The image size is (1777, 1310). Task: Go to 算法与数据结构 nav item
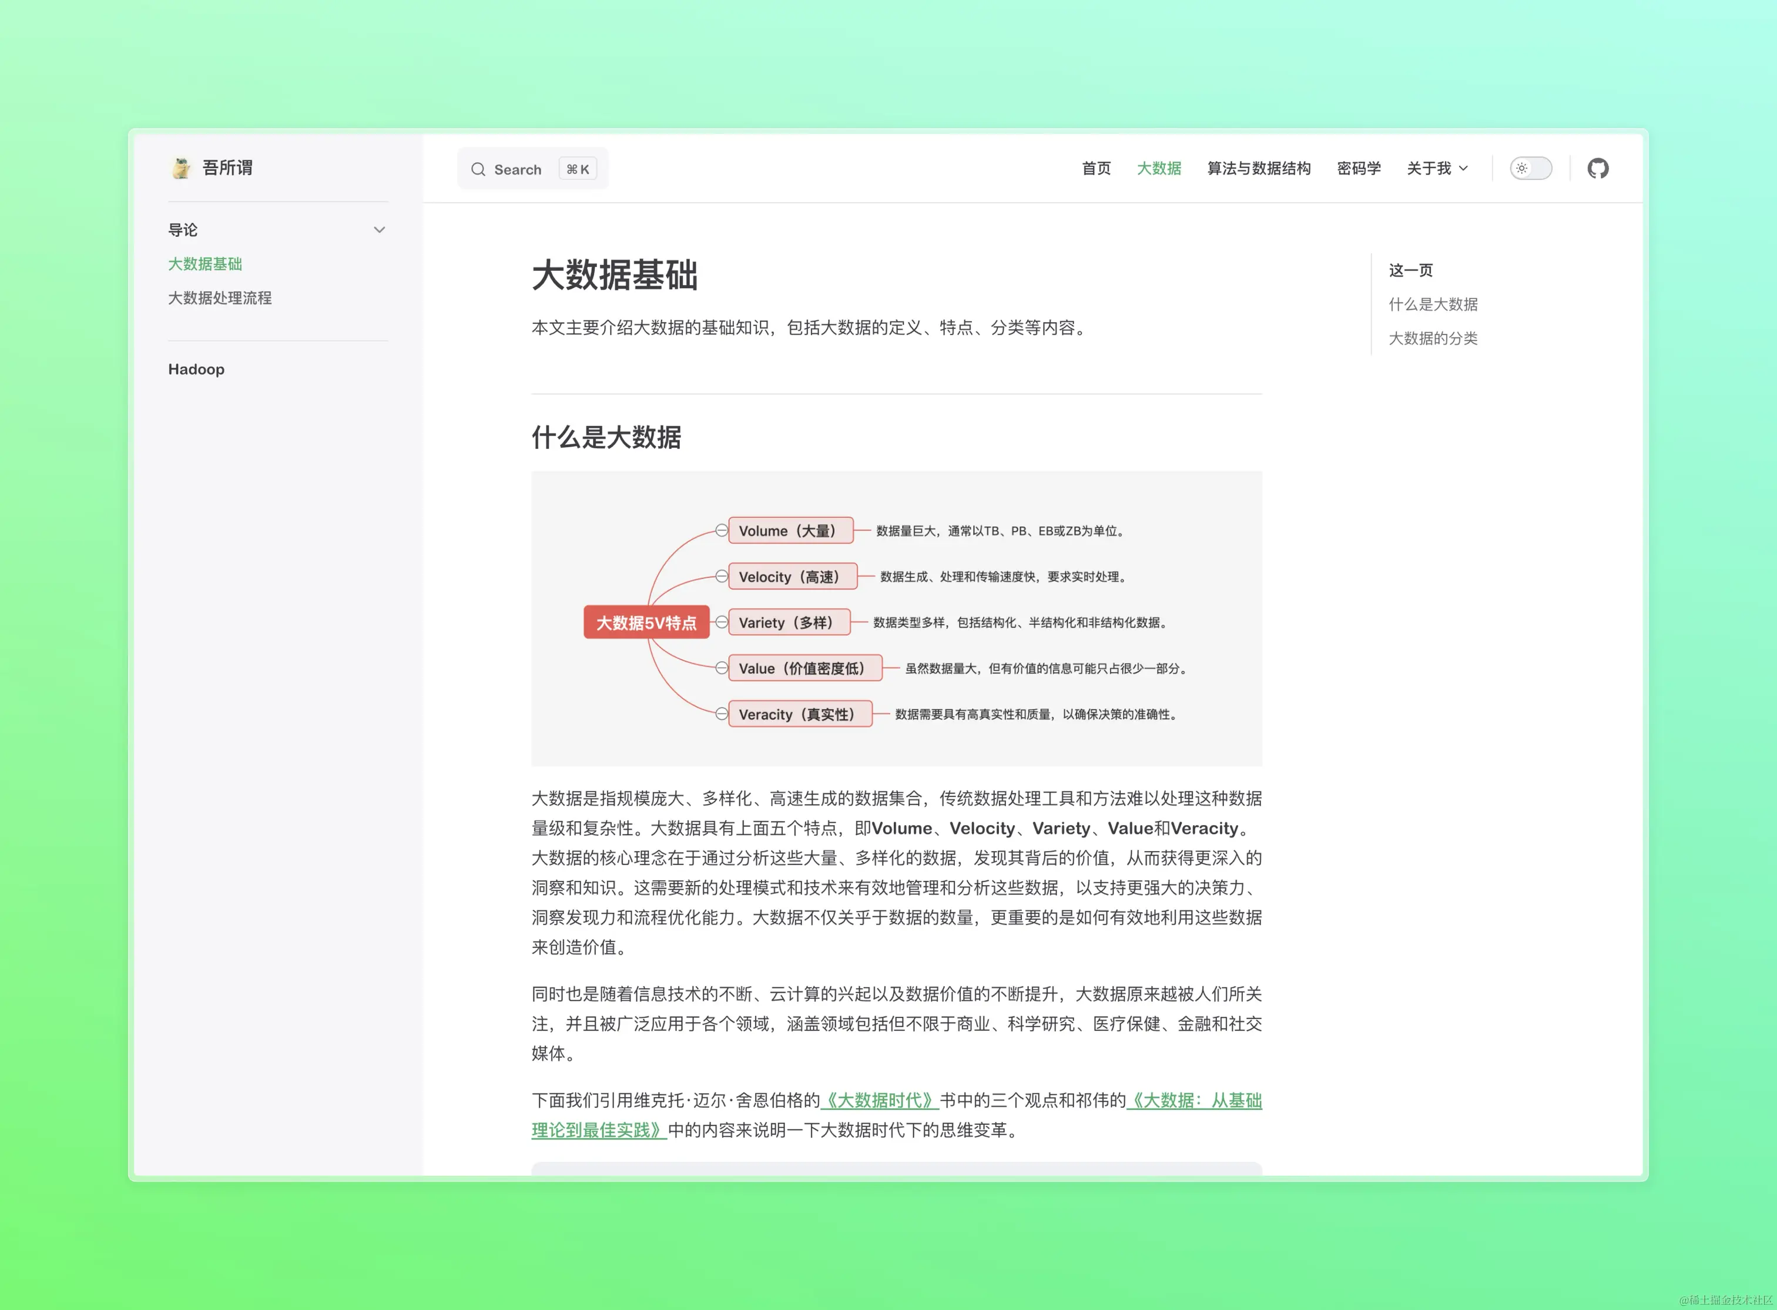click(x=1258, y=168)
